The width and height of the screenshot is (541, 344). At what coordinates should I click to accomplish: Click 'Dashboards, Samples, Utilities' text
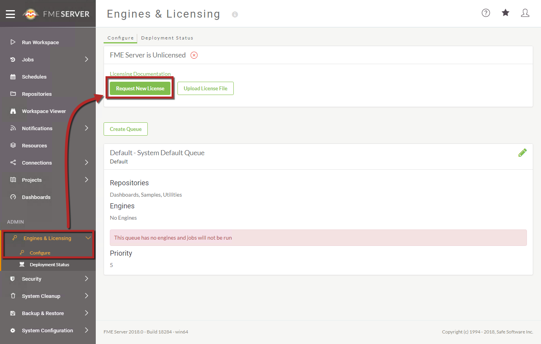click(146, 195)
